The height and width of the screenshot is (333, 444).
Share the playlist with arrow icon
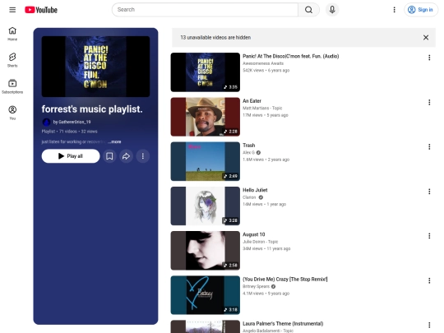(126, 156)
